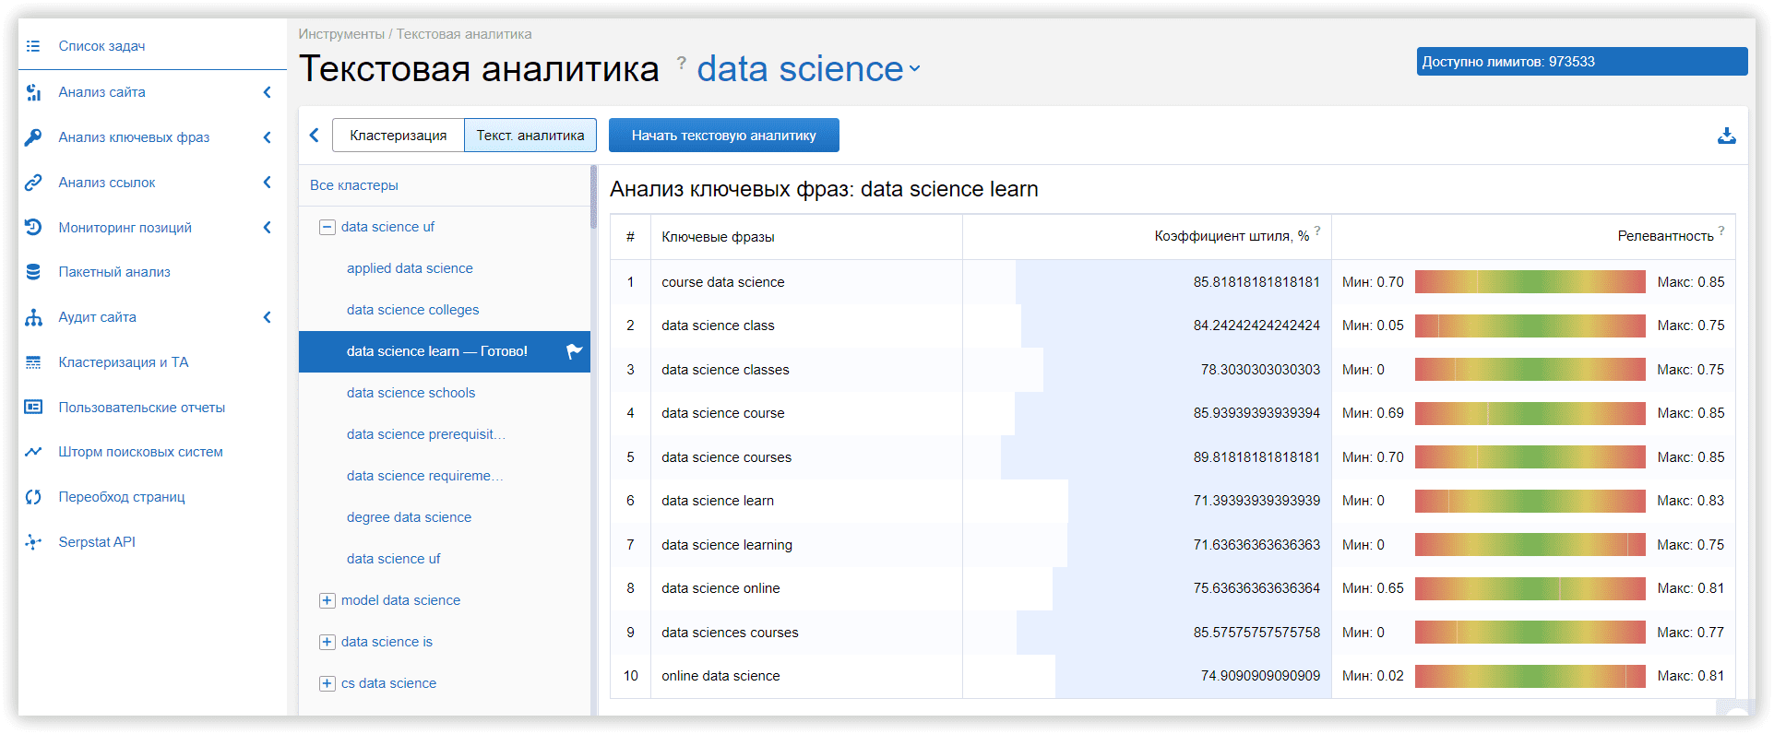Image resolution: width=1774 pixels, height=734 pixels.
Task: Open the data science project dropdown
Action: (x=809, y=69)
